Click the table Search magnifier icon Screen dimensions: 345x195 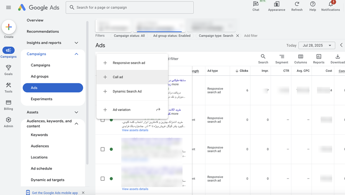[x=263, y=56]
